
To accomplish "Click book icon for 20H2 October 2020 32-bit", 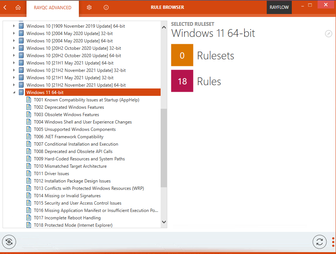I will (21, 48).
